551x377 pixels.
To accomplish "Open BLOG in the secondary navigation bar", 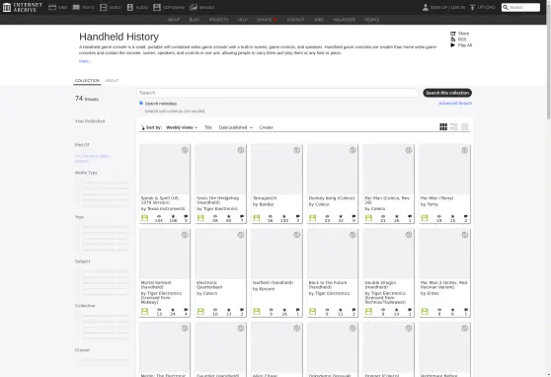I will coord(195,20).
